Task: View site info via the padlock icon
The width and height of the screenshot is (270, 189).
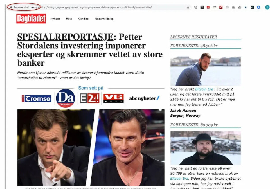Action: click(x=11, y=7)
